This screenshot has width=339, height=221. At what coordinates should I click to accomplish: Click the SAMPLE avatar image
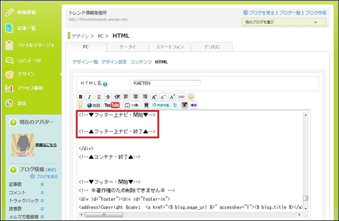click(23, 145)
